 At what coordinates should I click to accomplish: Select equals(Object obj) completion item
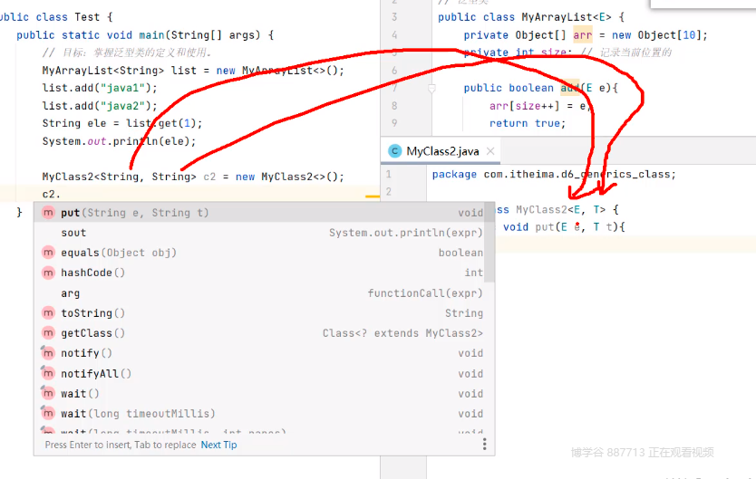pyautogui.click(x=259, y=253)
